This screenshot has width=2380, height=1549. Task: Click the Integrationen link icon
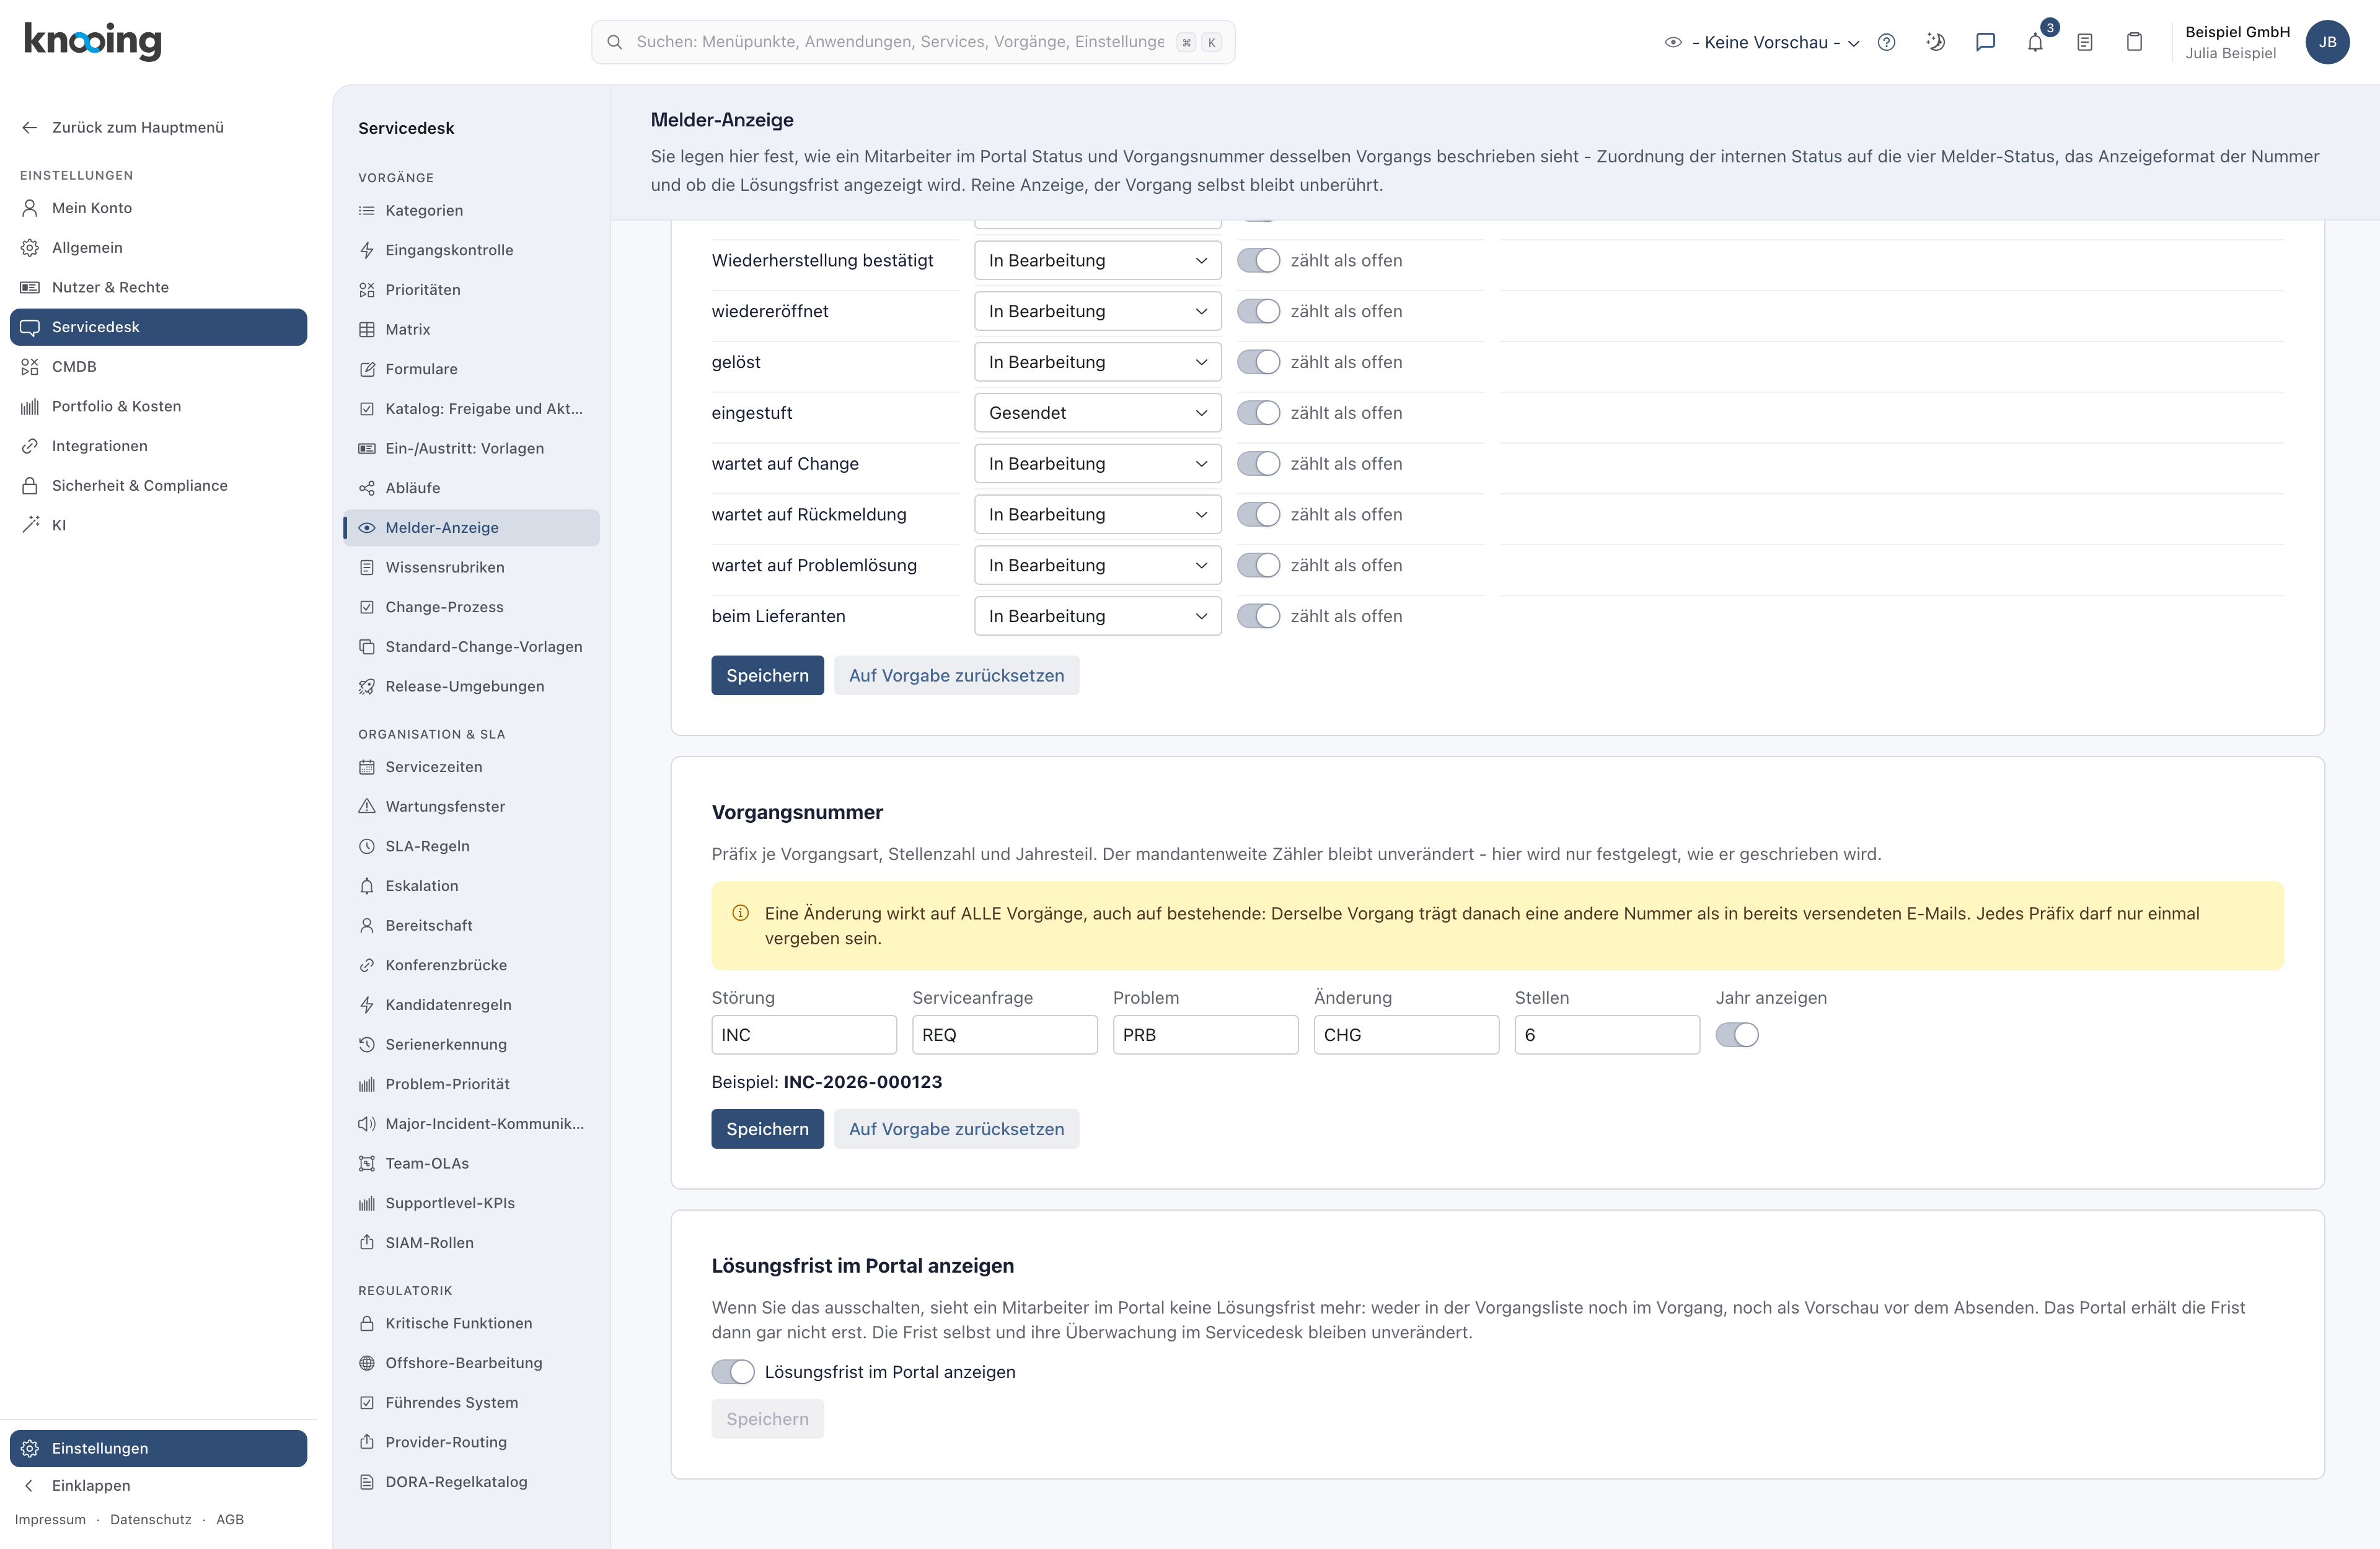(x=30, y=446)
